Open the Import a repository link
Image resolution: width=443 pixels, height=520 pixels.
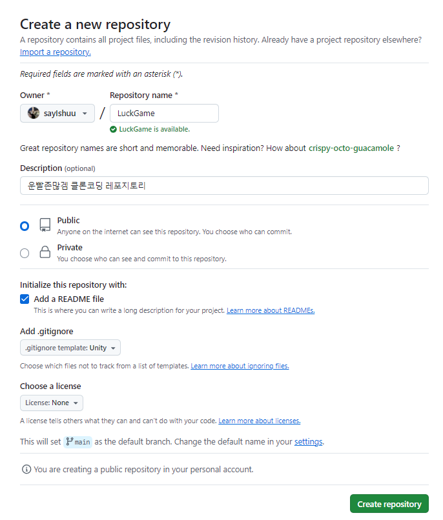pos(56,52)
